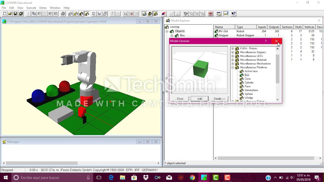Open Microsoft Store from the taskbar
The image size is (324, 182).
(134, 178)
